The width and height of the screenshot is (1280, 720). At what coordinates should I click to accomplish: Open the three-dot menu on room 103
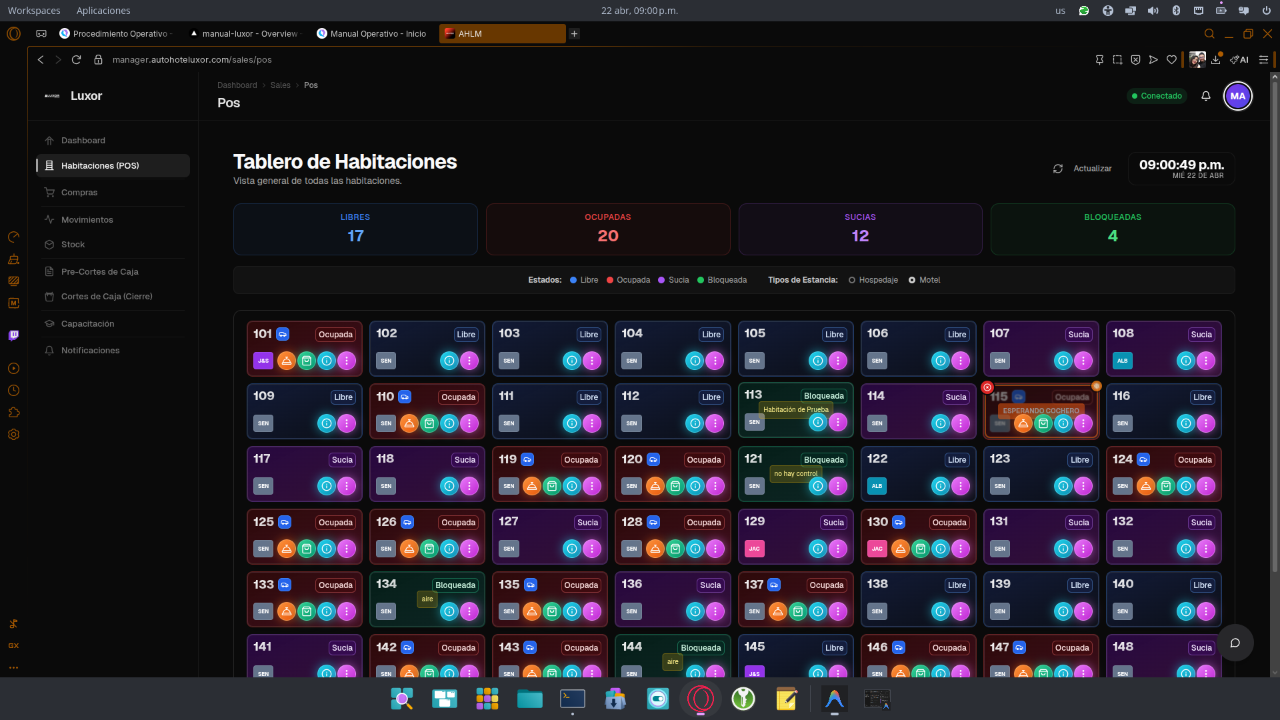click(592, 361)
